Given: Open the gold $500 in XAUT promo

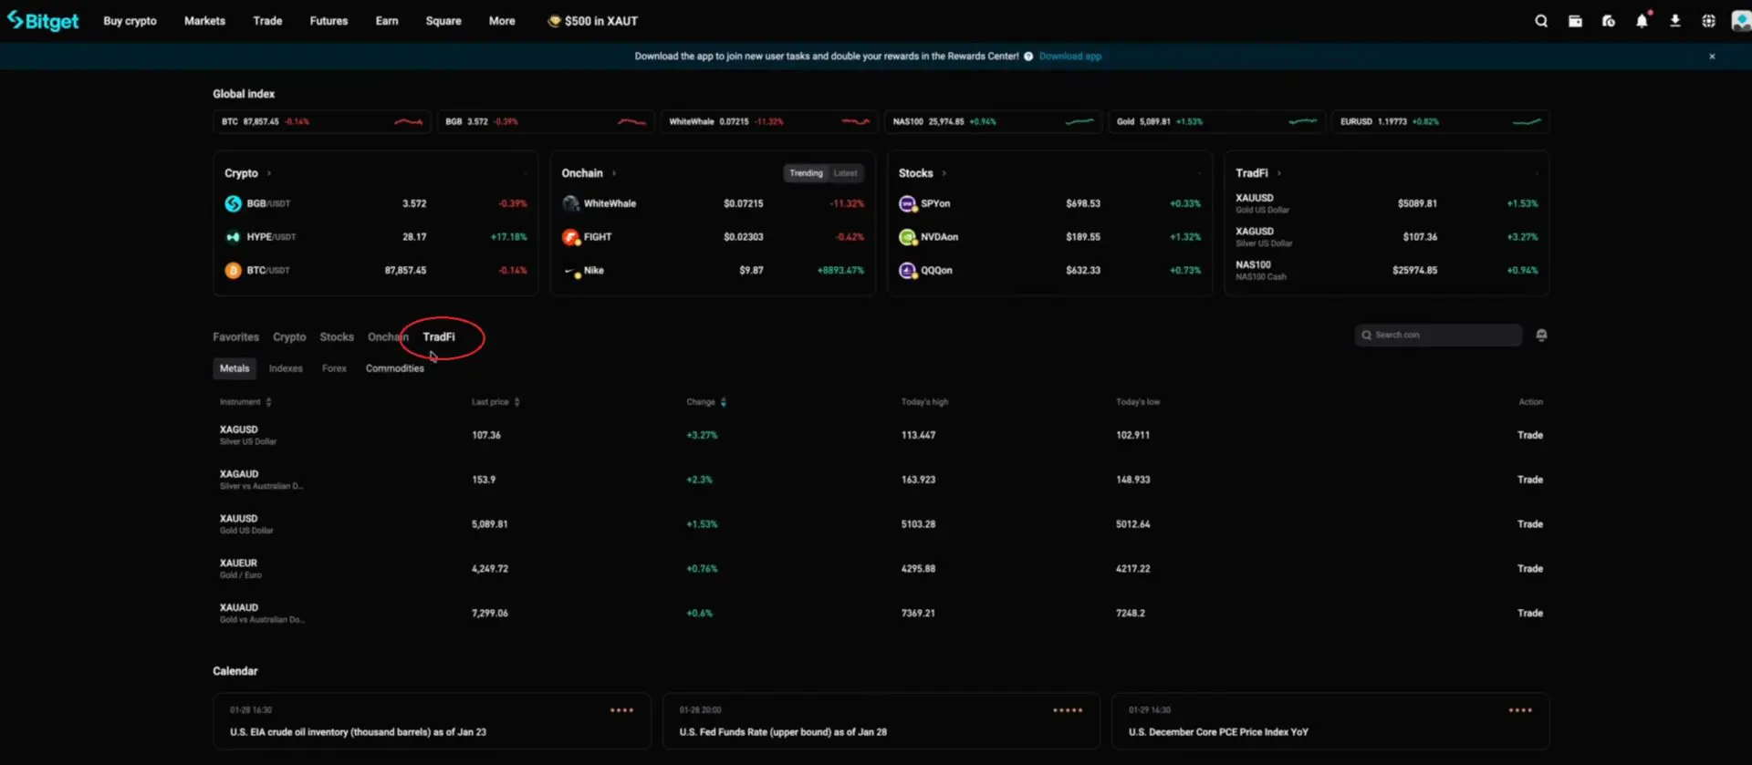Looking at the screenshot, I should click(x=592, y=21).
